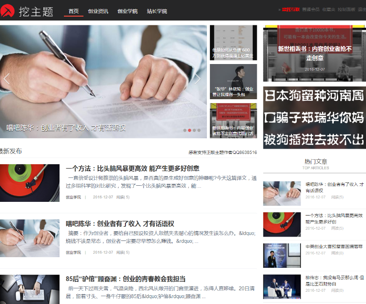Click pen-signing thumbnail in main article list
The image size is (366, 304).
(30, 238)
